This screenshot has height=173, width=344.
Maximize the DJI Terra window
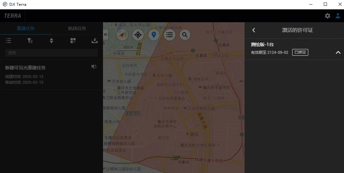pos(325,5)
